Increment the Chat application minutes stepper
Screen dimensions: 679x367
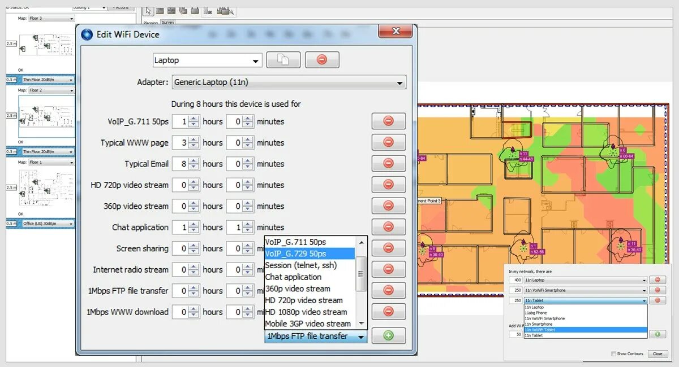(x=249, y=224)
